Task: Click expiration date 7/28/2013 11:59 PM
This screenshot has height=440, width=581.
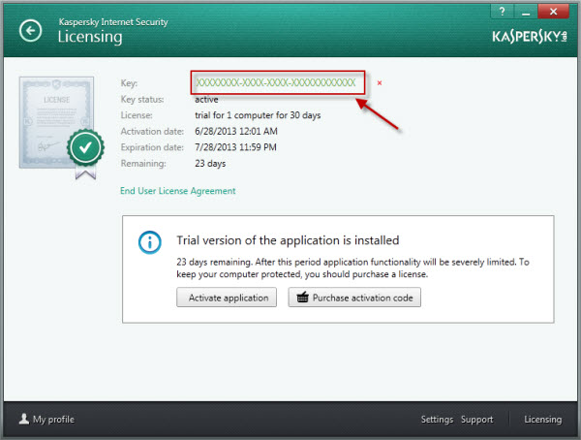Action: tap(235, 147)
